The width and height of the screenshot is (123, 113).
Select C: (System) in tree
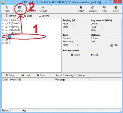tap(14, 20)
